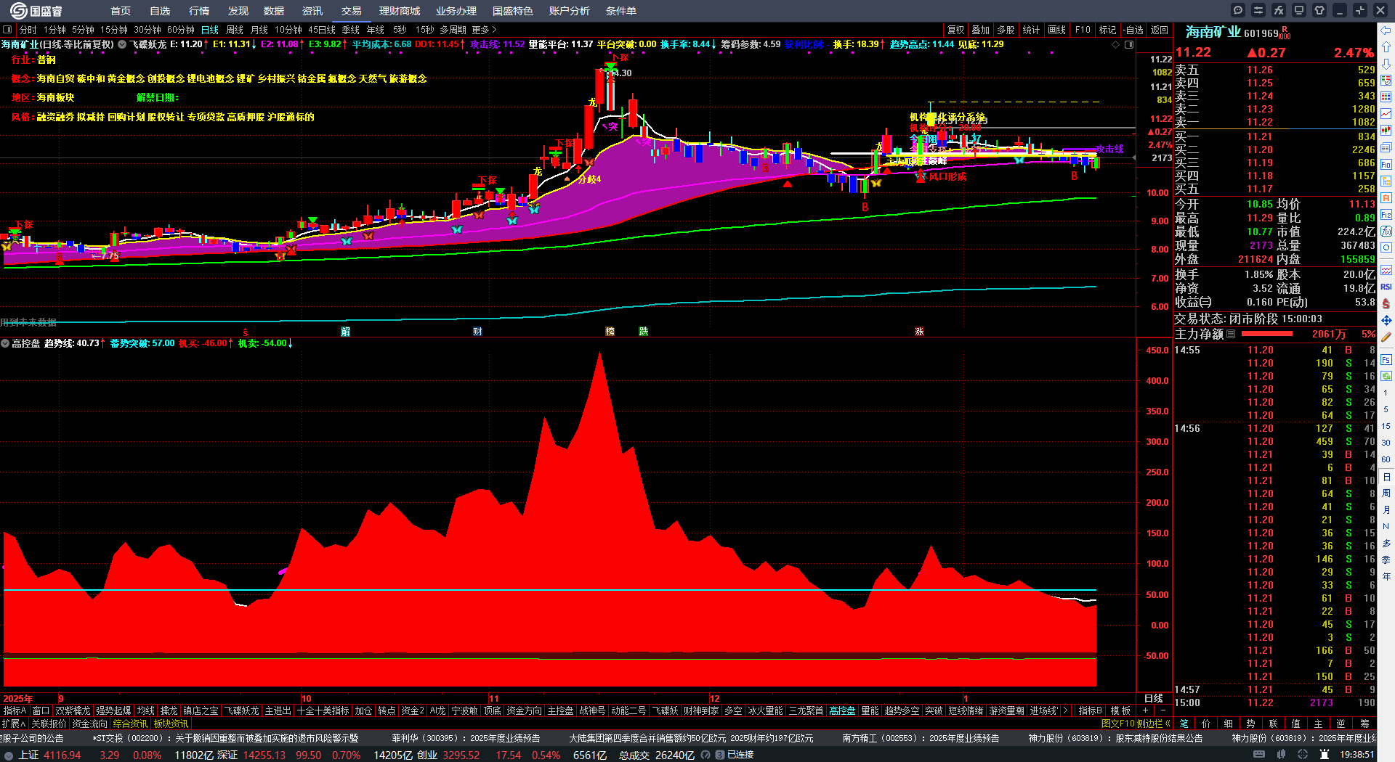Click the minus button beside 模板
The width and height of the screenshot is (1395, 762).
pos(1162,710)
